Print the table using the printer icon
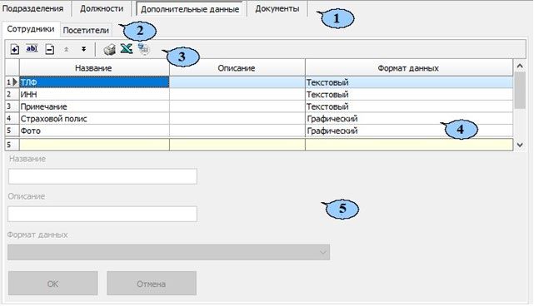The width and height of the screenshot is (534, 306). tap(109, 50)
